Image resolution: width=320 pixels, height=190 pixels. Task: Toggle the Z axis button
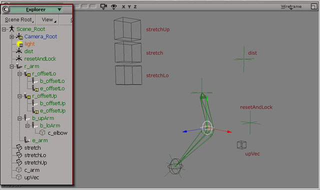point(135,6)
